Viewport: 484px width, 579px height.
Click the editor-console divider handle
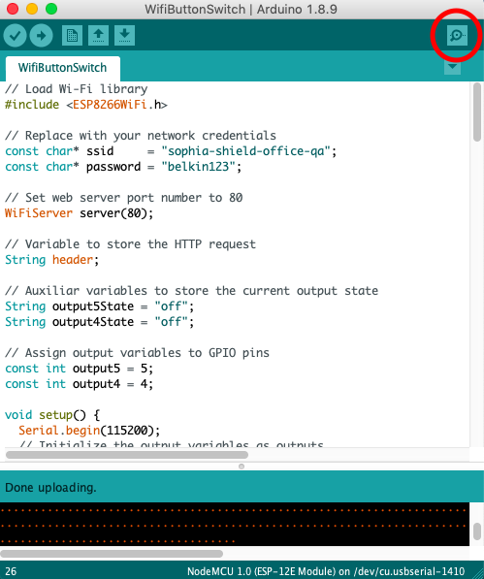(242, 466)
